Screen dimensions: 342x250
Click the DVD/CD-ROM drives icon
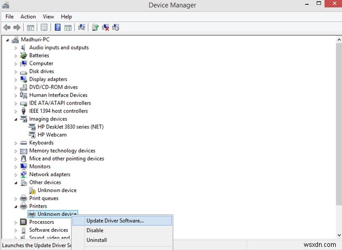click(23, 87)
